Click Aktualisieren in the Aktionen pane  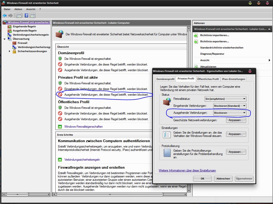[x=208, y=67]
